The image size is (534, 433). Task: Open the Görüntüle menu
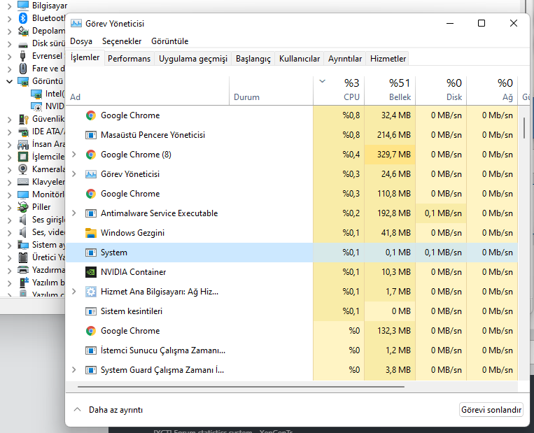(x=169, y=41)
